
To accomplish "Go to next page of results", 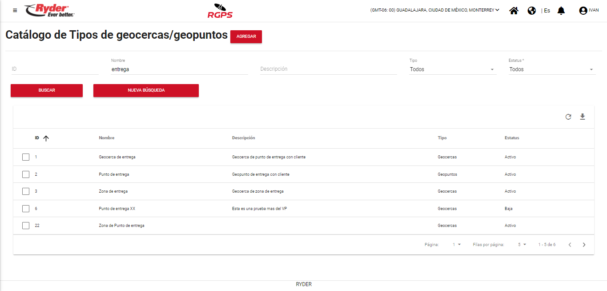I will (584, 245).
